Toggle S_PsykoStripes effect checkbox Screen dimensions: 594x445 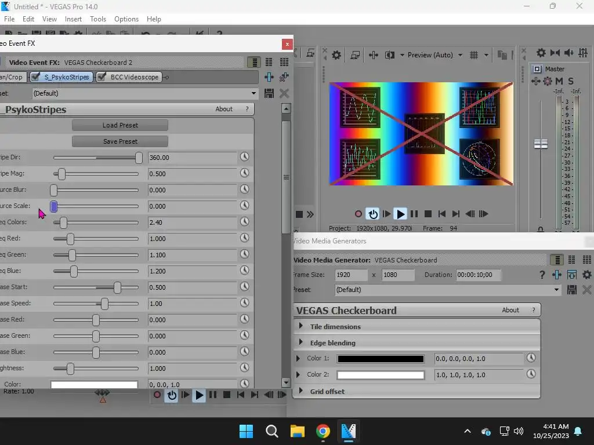[35, 77]
